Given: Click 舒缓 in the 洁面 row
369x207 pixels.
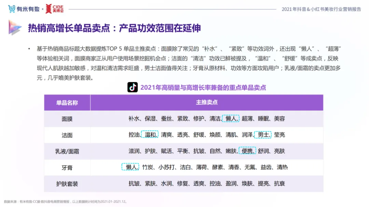Looking at the screenshot, I should pyautogui.click(x=199, y=135).
